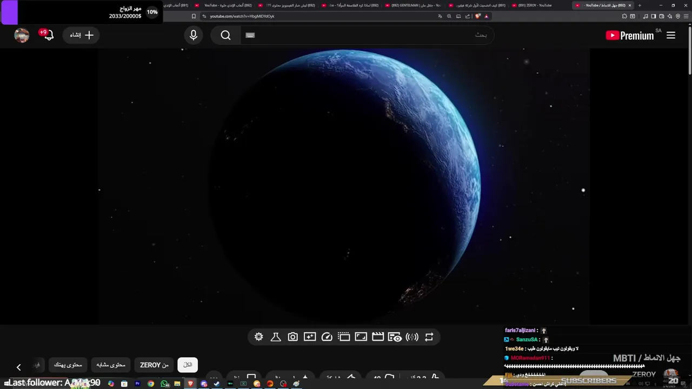Image resolution: width=692 pixels, height=389 pixels.
Task: Click the expand-corners frame icon in player toolbar
Action: [x=361, y=337]
